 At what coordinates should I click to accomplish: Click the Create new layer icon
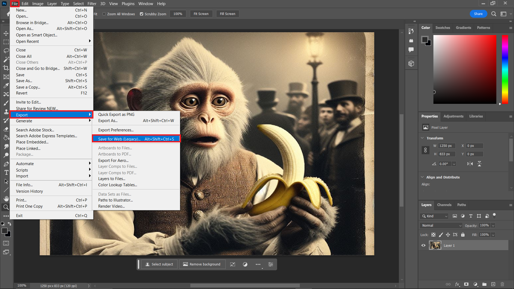click(493, 284)
